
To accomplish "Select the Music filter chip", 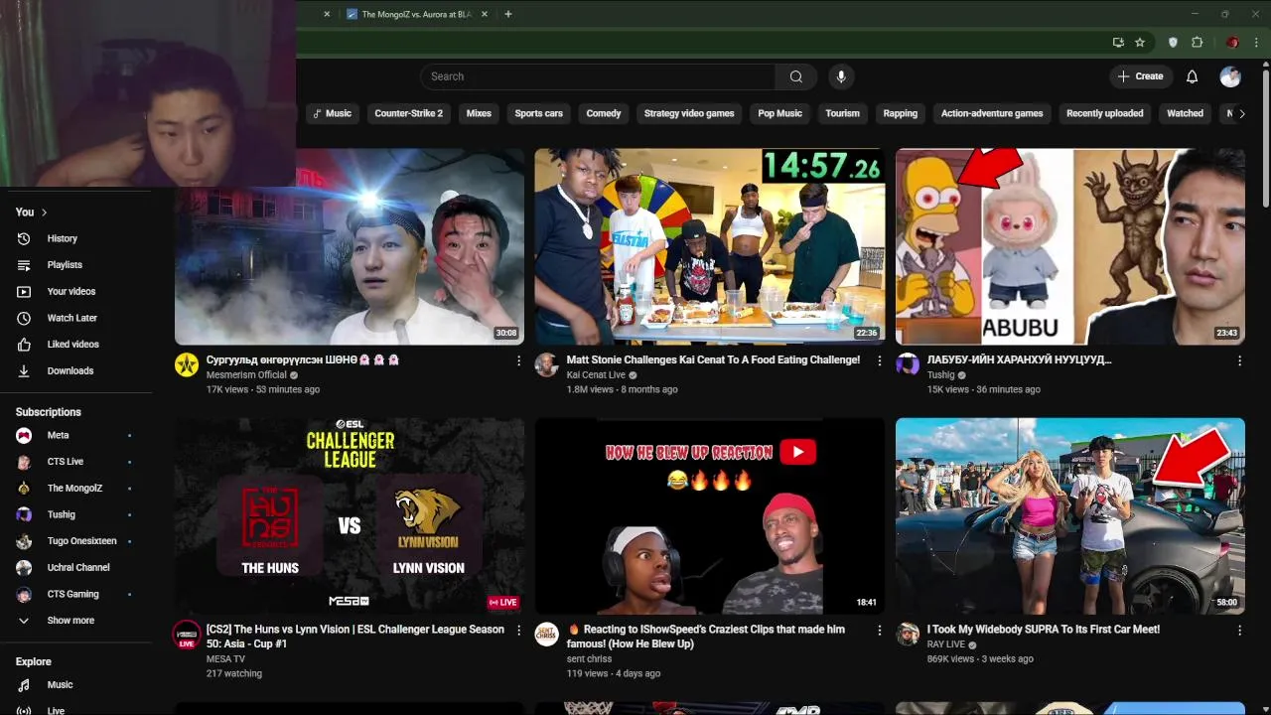I will (x=333, y=113).
